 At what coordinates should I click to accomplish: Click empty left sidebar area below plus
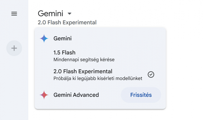[14, 88]
